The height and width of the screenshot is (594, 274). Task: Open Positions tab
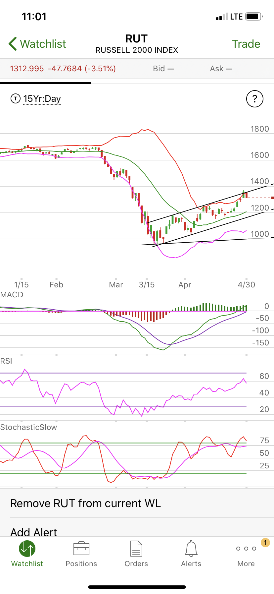click(x=81, y=554)
